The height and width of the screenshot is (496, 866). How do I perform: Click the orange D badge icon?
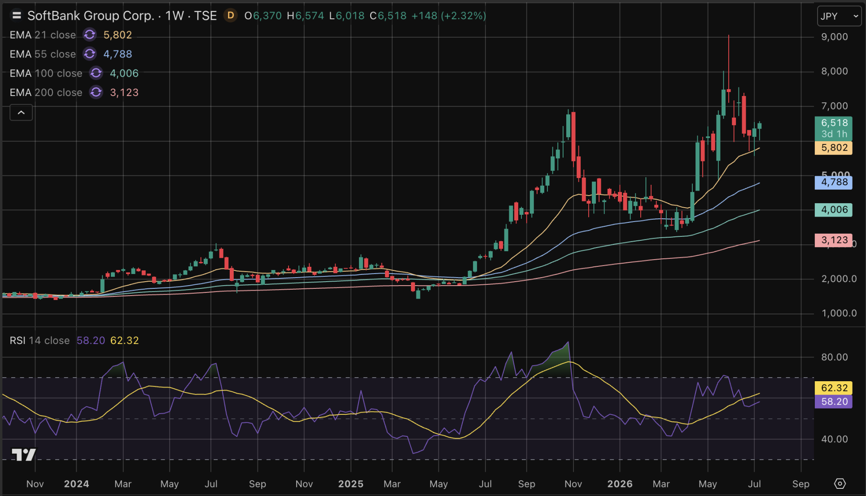[231, 16]
